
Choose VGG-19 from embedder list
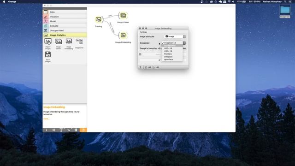[x=172, y=51]
